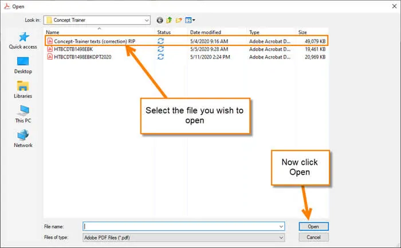Click the PDF icon of the Concept-Trainer texts file
Viewport: 401px width, 248px height.
point(50,41)
